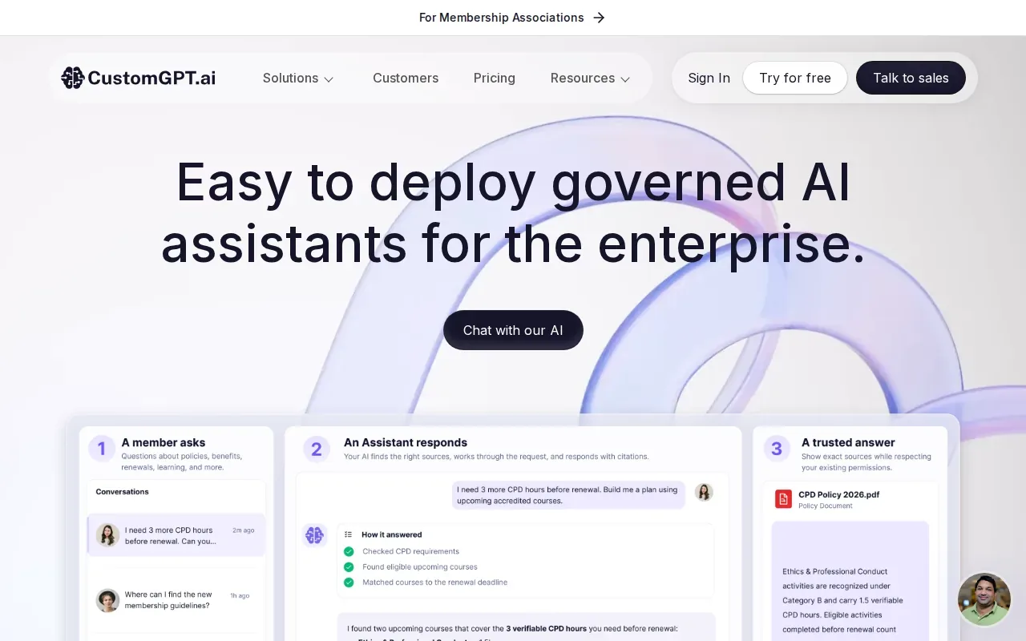Click the Try for free button
Image resolution: width=1026 pixels, height=641 pixels.
coord(795,78)
